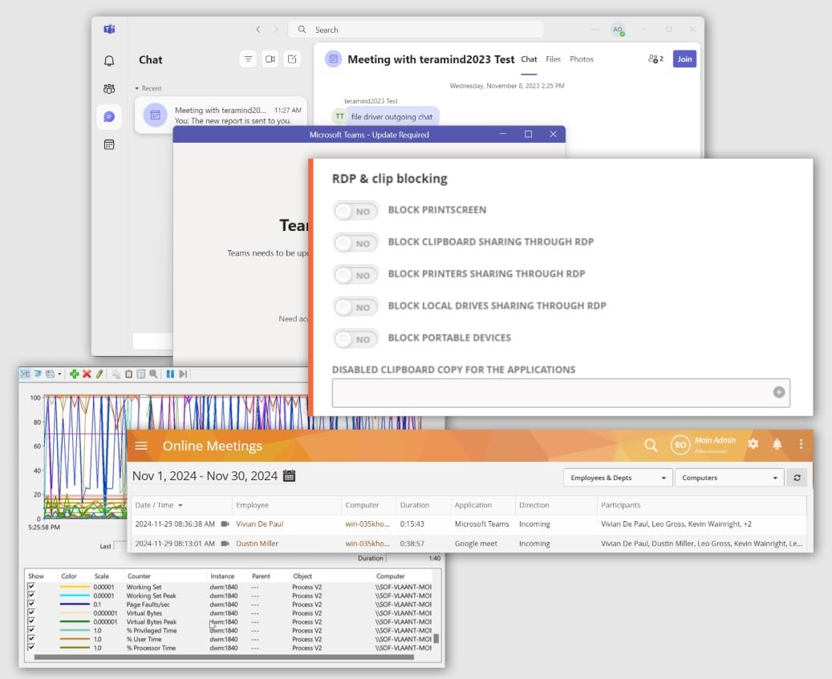The width and height of the screenshot is (832, 679).
Task: Click View Current Activity icon in Performance Monitor
Action: coord(25,374)
